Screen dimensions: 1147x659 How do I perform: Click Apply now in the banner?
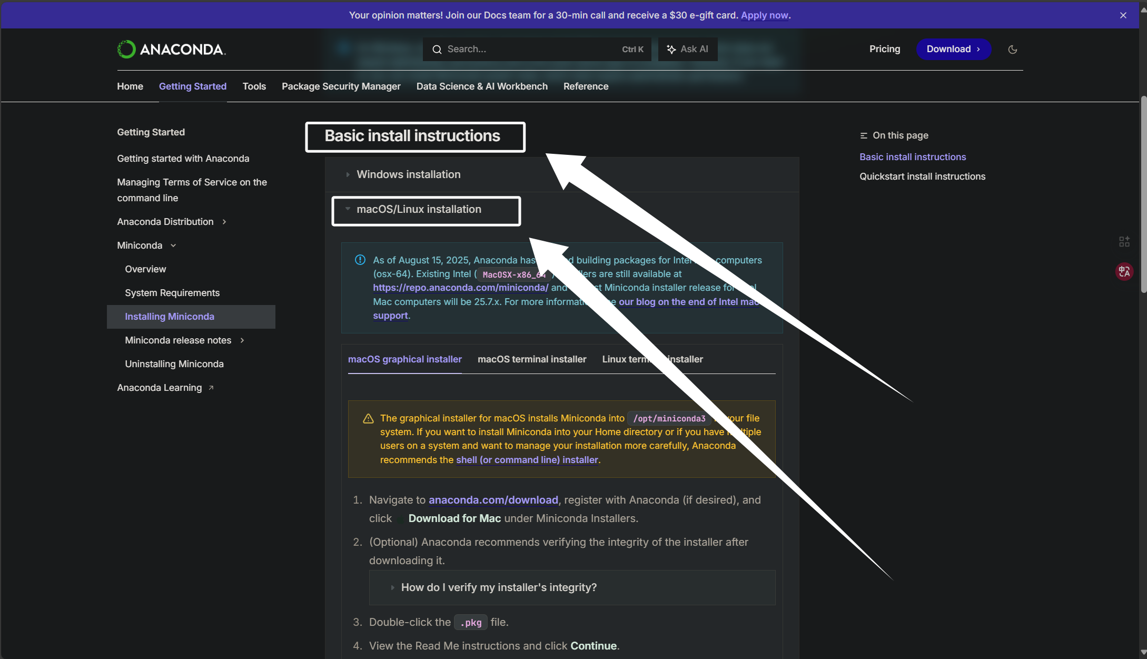click(765, 15)
